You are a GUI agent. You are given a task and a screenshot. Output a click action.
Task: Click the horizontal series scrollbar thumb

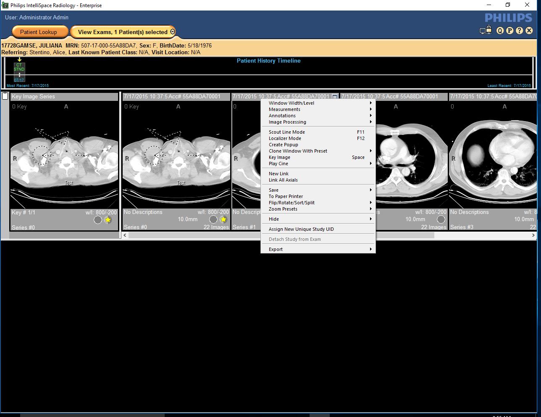pyautogui.click(x=281, y=235)
